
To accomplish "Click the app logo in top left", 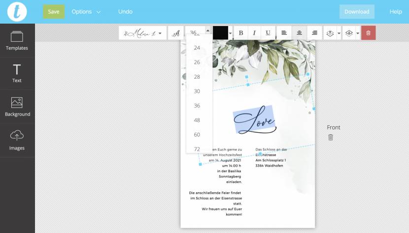I will click(17, 12).
